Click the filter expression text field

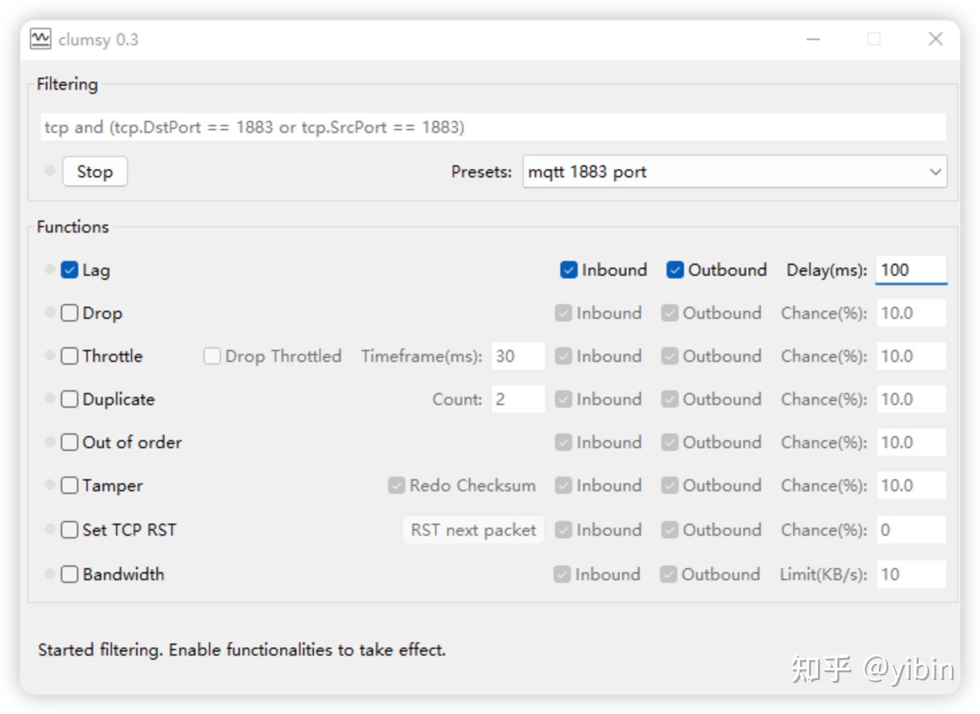pyautogui.click(x=493, y=127)
